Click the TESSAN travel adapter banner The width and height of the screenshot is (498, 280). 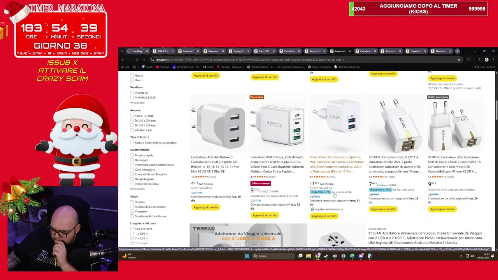(x=248, y=235)
